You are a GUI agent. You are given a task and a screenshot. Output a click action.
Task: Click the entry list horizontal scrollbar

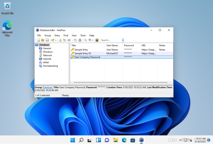point(120,82)
